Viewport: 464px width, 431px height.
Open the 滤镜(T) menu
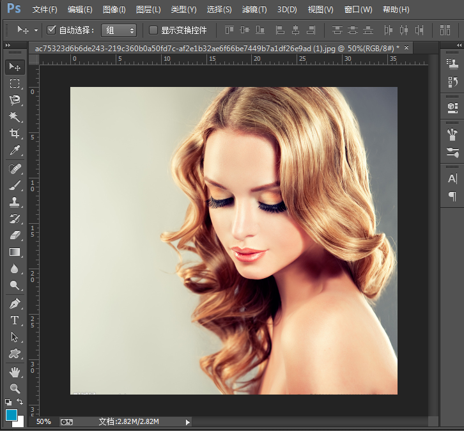(x=254, y=10)
